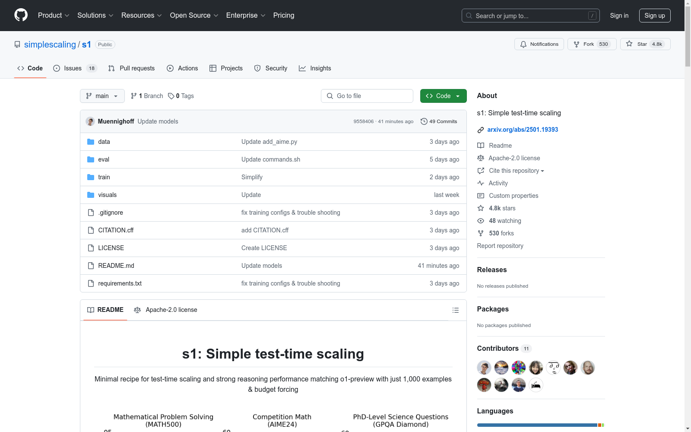Focus the Search or jump to field
Image resolution: width=691 pixels, height=432 pixels.
531,16
